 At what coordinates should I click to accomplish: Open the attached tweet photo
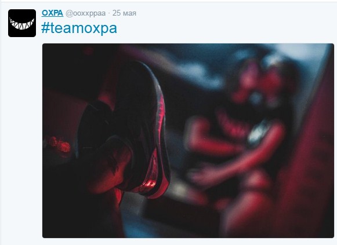click(188, 141)
